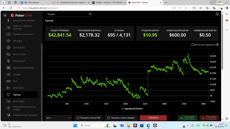Click the page vertical scrollbar
Viewport: 230px width, 129px height.
[222, 42]
